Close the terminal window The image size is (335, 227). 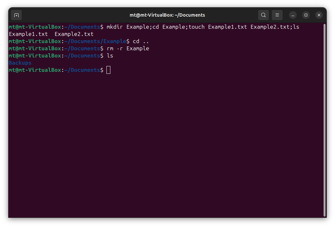pyautogui.click(x=319, y=15)
